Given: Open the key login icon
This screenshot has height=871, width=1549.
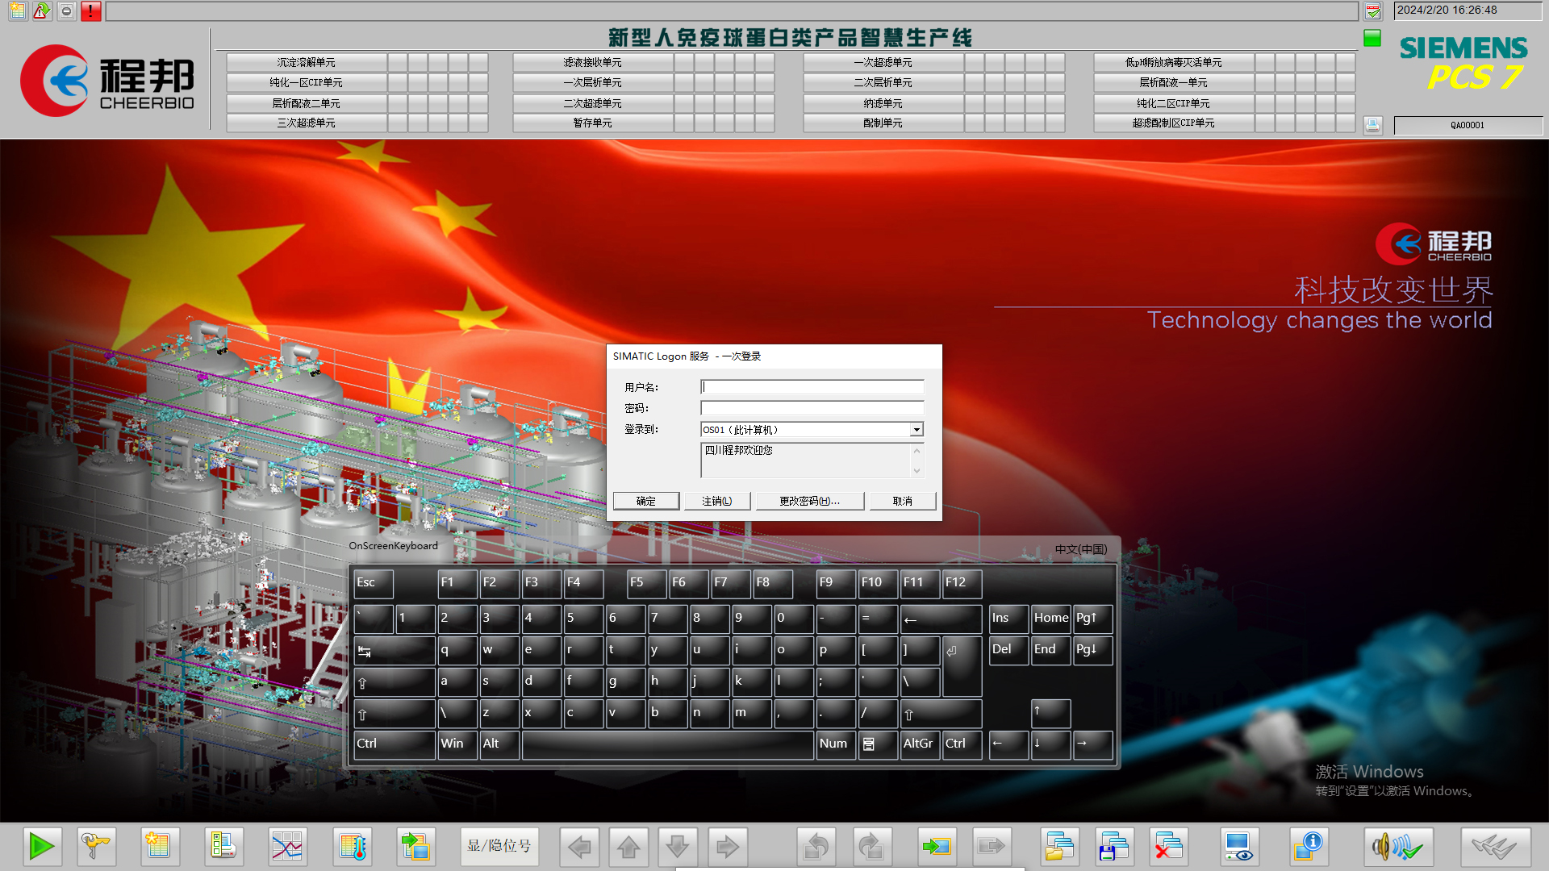Looking at the screenshot, I should [x=96, y=847].
